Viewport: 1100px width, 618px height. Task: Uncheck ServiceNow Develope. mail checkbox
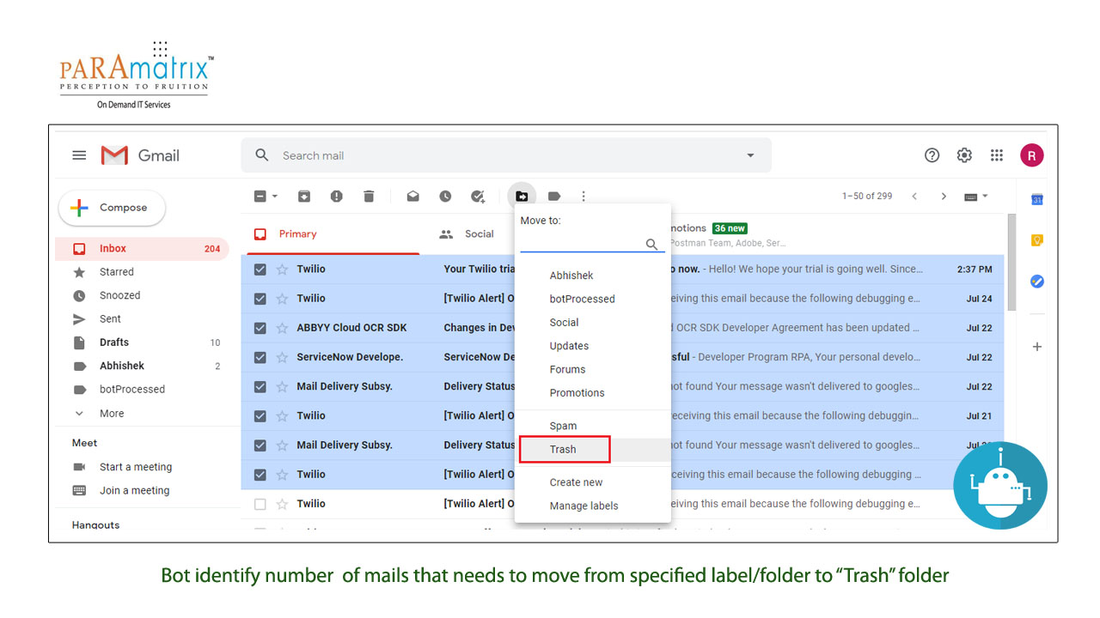(x=260, y=357)
